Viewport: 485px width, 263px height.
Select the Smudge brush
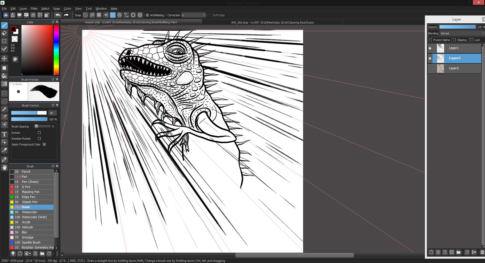pos(32,238)
